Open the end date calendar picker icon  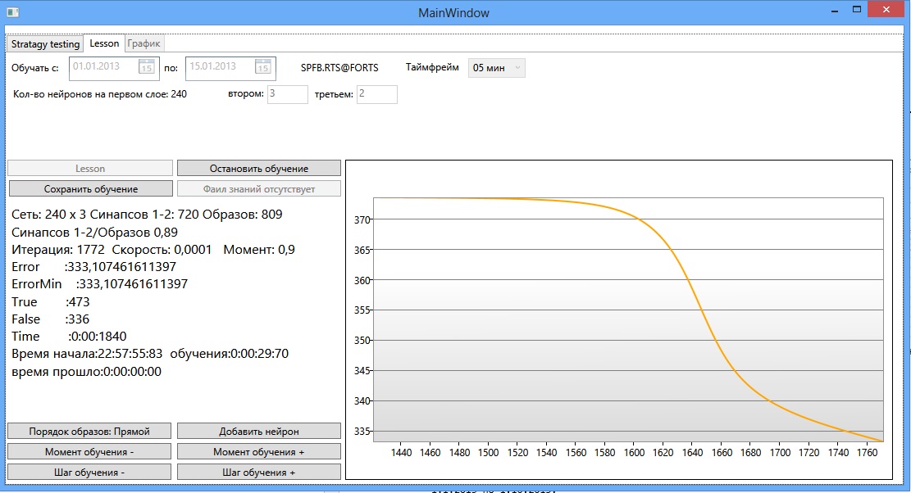tap(262, 67)
